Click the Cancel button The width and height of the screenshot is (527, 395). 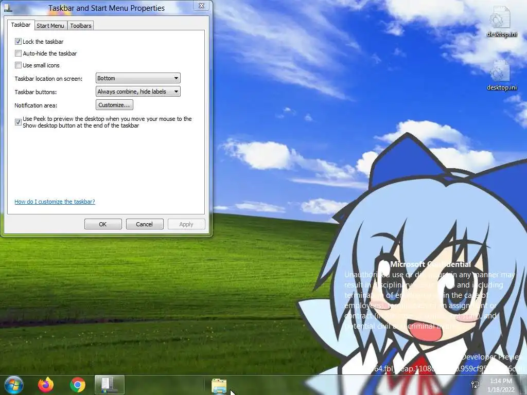click(145, 224)
